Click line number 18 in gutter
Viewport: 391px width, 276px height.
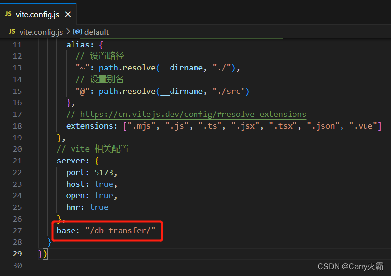point(17,126)
